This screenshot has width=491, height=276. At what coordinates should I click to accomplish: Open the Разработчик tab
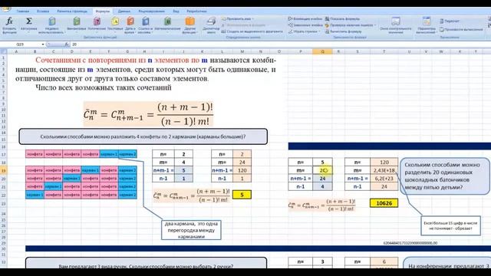(x=196, y=11)
